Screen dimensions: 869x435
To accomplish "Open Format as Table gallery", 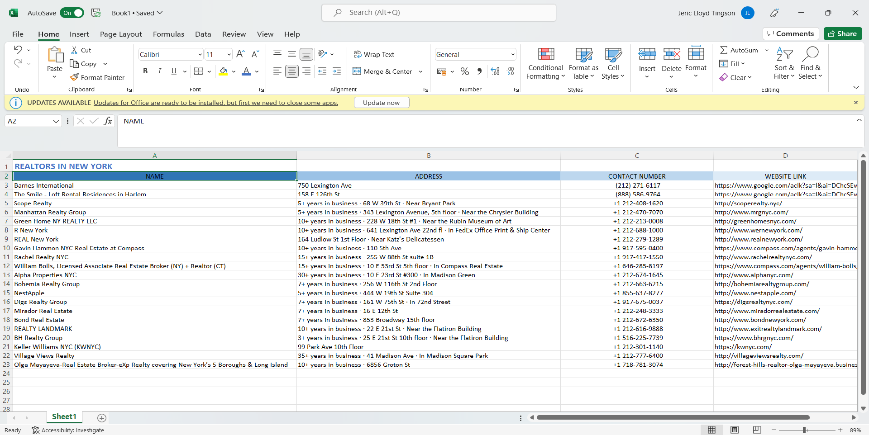I will click(583, 63).
